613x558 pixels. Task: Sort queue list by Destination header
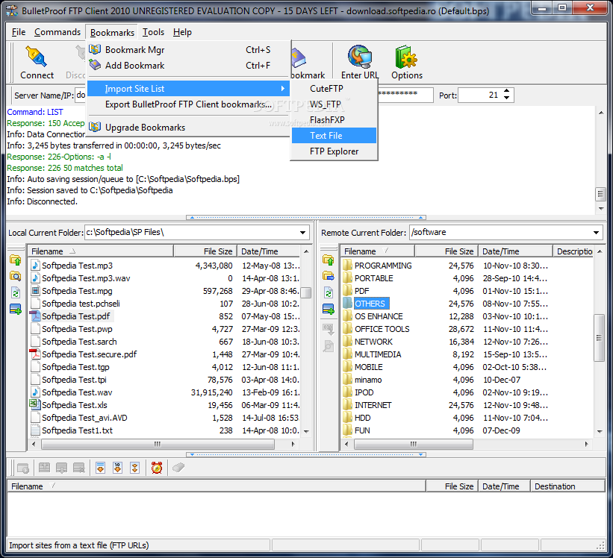[567, 486]
